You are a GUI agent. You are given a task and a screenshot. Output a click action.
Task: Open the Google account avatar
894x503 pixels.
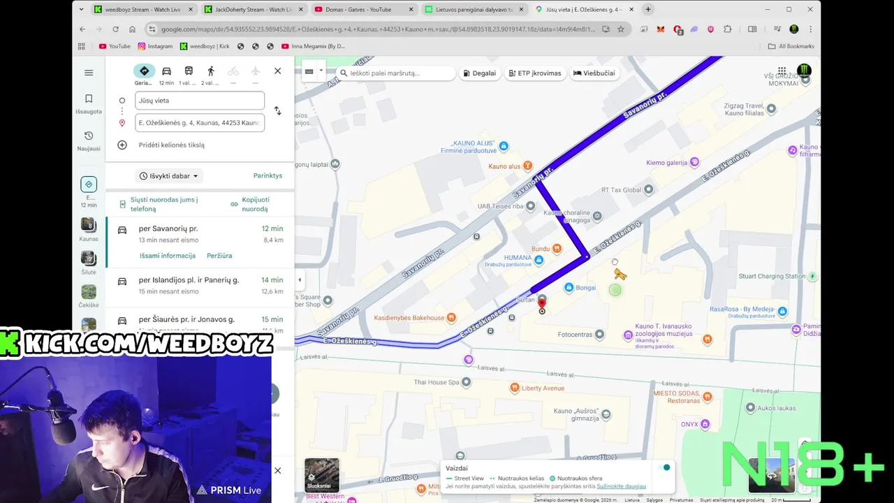(804, 71)
